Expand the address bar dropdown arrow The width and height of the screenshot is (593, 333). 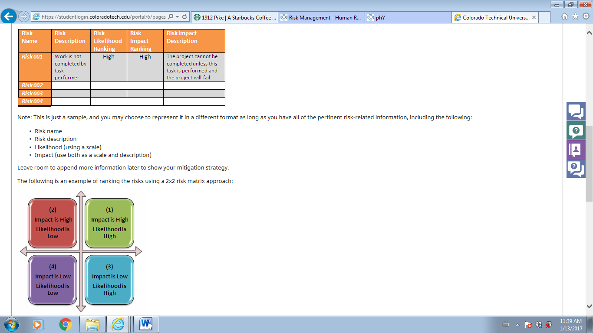pyautogui.click(x=177, y=17)
